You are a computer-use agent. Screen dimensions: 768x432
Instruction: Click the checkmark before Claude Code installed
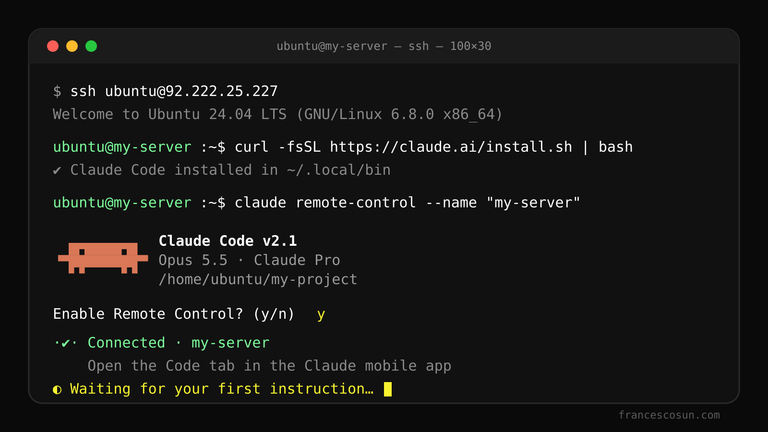(57, 170)
